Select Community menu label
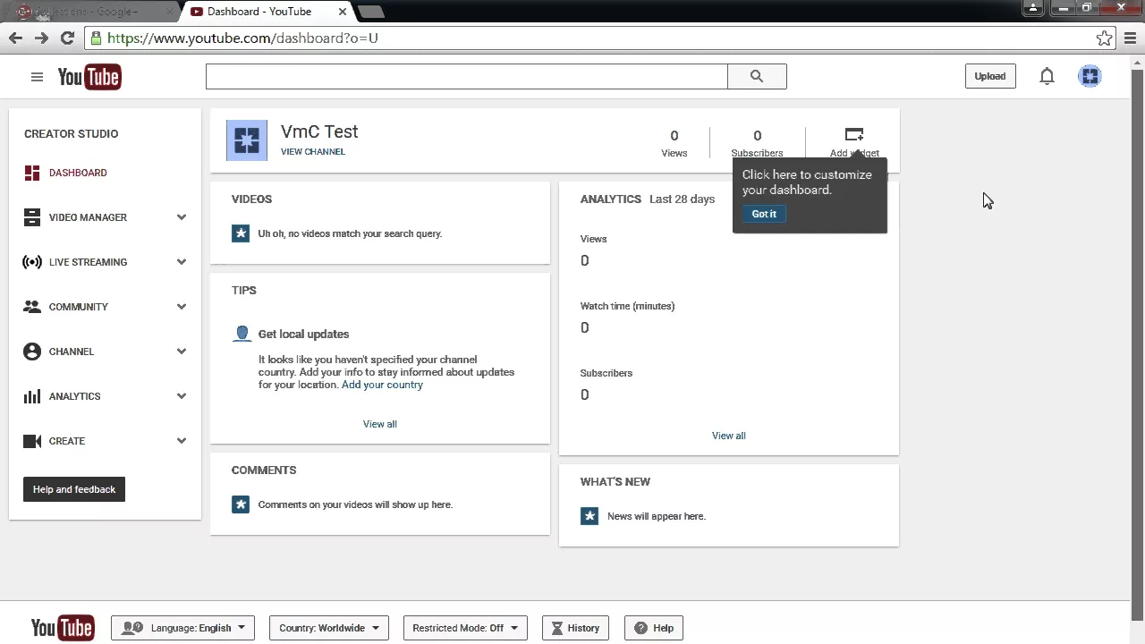This screenshot has height=644, width=1145. [79, 307]
